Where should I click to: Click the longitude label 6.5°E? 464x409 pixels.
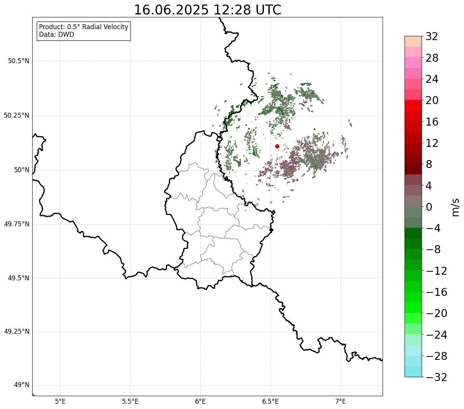tap(270, 401)
